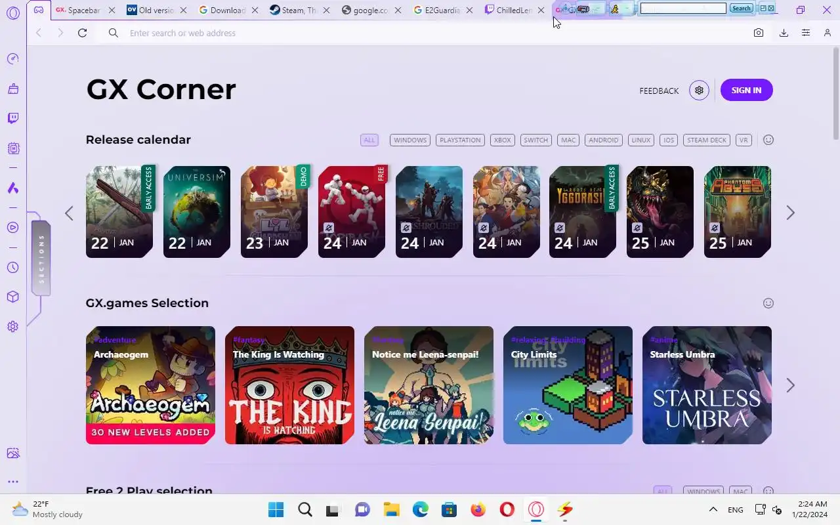Open The King Is Watching card
The width and height of the screenshot is (840, 525).
[289, 385]
